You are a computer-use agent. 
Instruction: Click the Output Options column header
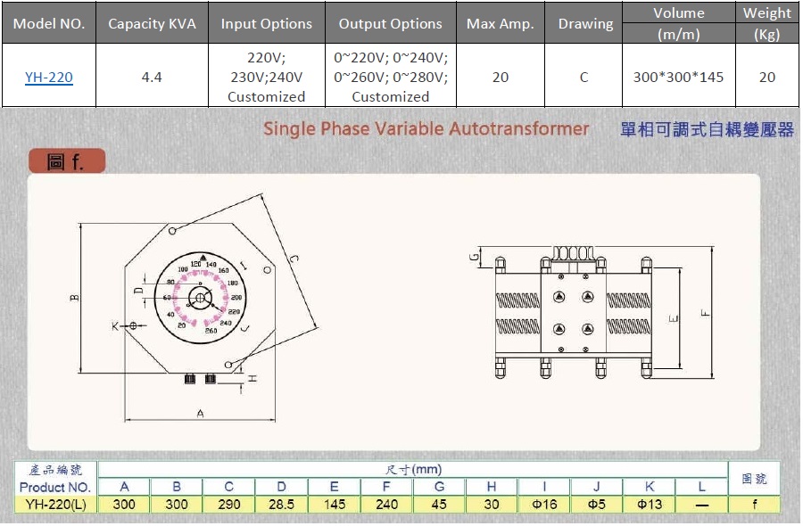pyautogui.click(x=390, y=24)
